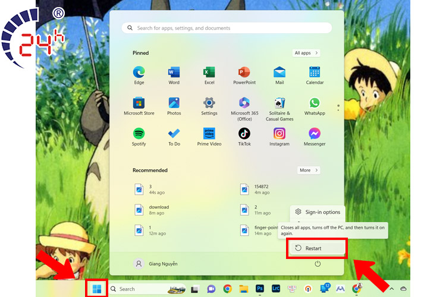Launch Microsoft Store
The width and height of the screenshot is (446, 297).
[139, 106]
